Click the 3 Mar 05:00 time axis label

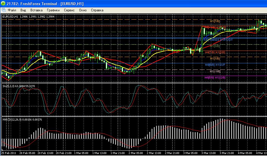click(191, 153)
